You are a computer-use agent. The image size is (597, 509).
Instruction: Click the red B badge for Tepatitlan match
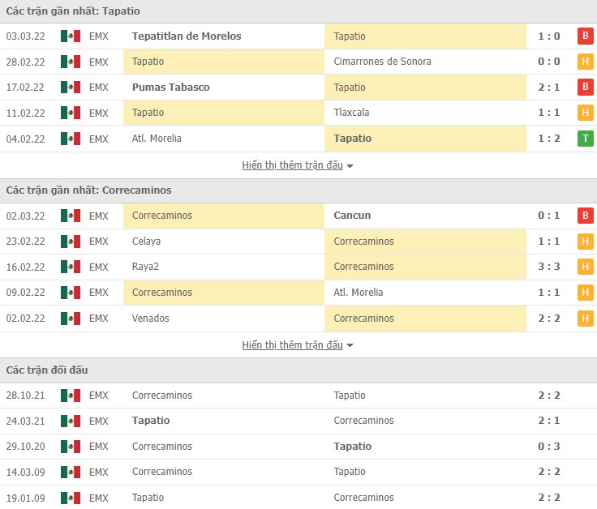(x=585, y=36)
